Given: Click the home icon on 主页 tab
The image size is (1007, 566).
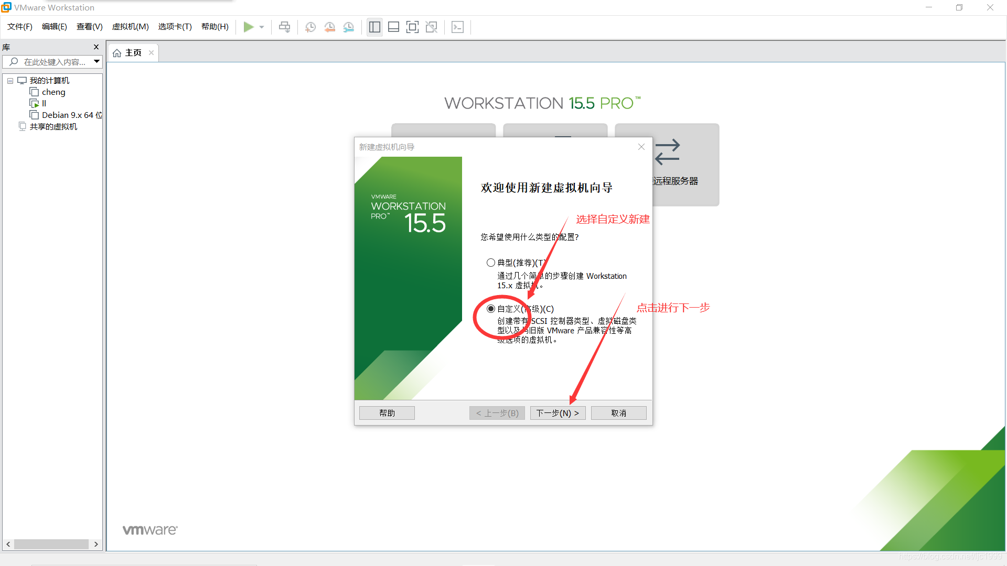Looking at the screenshot, I should coord(117,53).
